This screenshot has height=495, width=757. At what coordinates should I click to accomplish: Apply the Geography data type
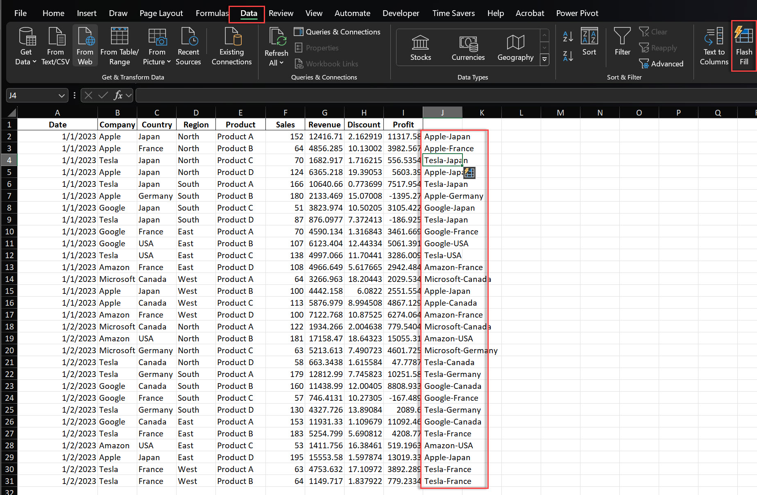[515, 48]
